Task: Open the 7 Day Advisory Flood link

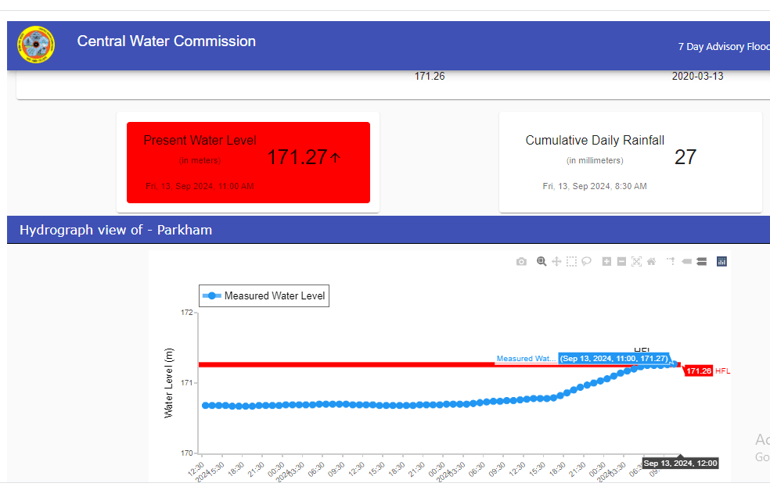Action: tap(723, 47)
